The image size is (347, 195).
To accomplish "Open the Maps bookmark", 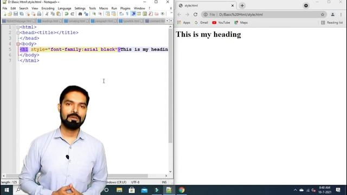I will (241, 23).
